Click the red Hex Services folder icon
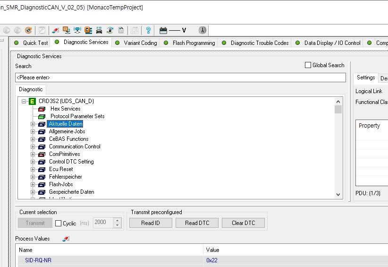 click(x=42, y=109)
